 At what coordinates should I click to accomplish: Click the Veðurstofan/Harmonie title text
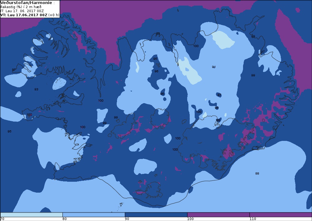tap(26, 2)
